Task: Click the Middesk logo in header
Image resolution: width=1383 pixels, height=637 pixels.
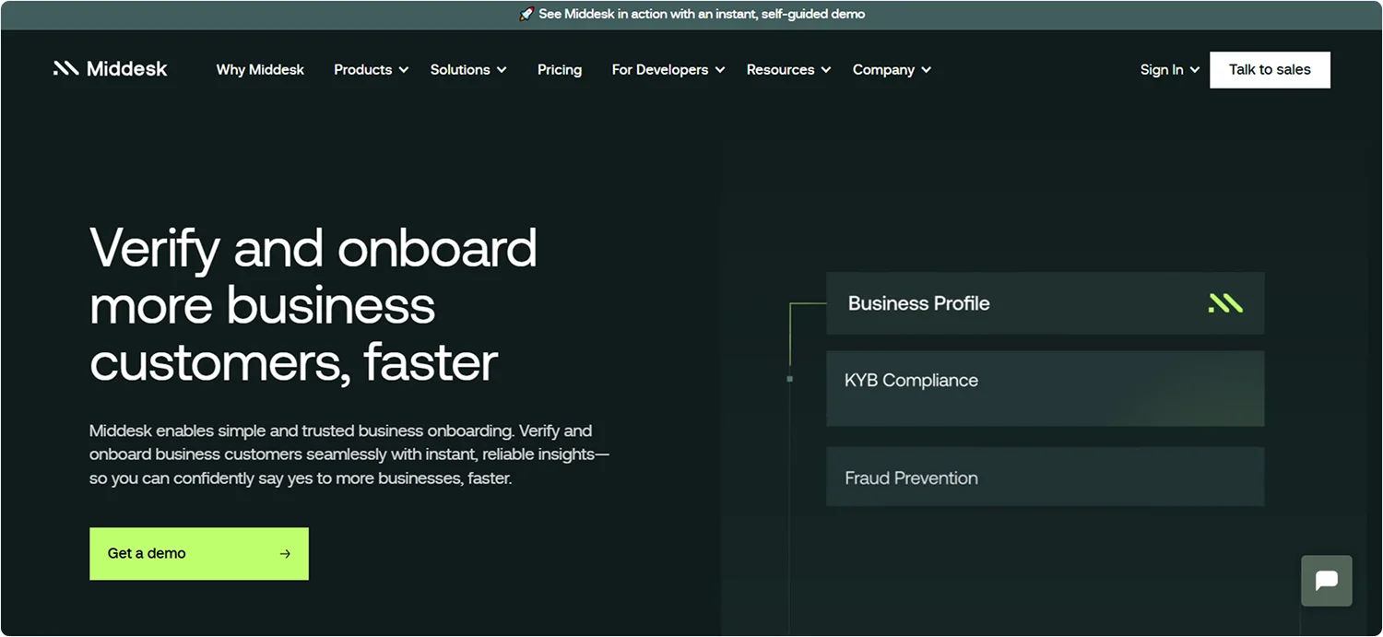Action: [x=111, y=69]
